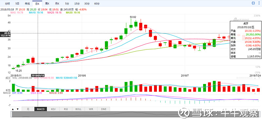The width and height of the screenshot is (262, 120).
Task: Select the 15分 interval tab
Action: point(77,4)
